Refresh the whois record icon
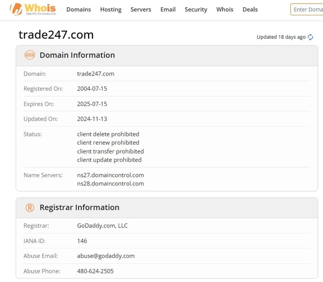 (310, 37)
